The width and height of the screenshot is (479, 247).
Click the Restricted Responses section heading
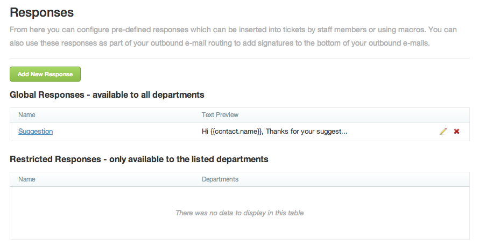tap(139, 159)
